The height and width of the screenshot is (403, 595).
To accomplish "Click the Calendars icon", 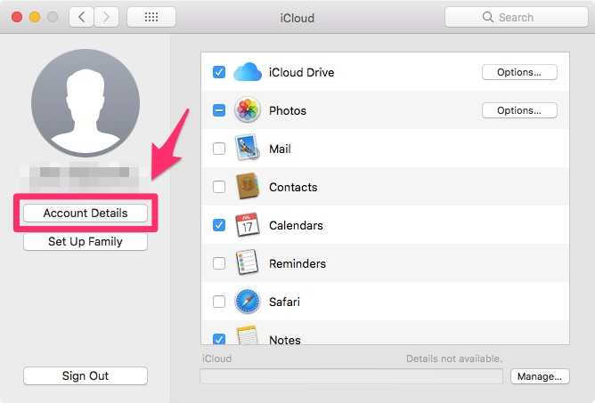I will coord(248,225).
